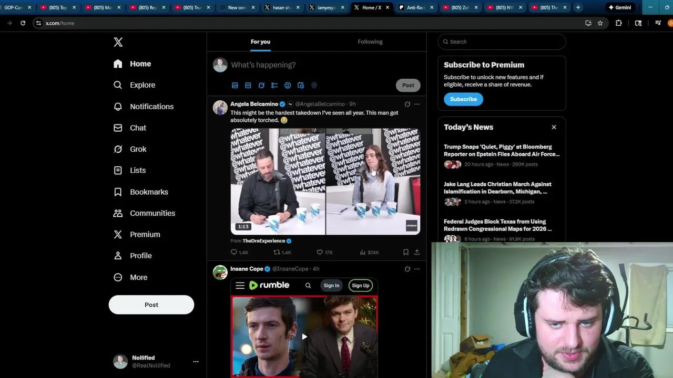Image resolution: width=673 pixels, height=378 pixels.
Task: Click Grok icon on Angela Belcamino's post
Action: [407, 104]
